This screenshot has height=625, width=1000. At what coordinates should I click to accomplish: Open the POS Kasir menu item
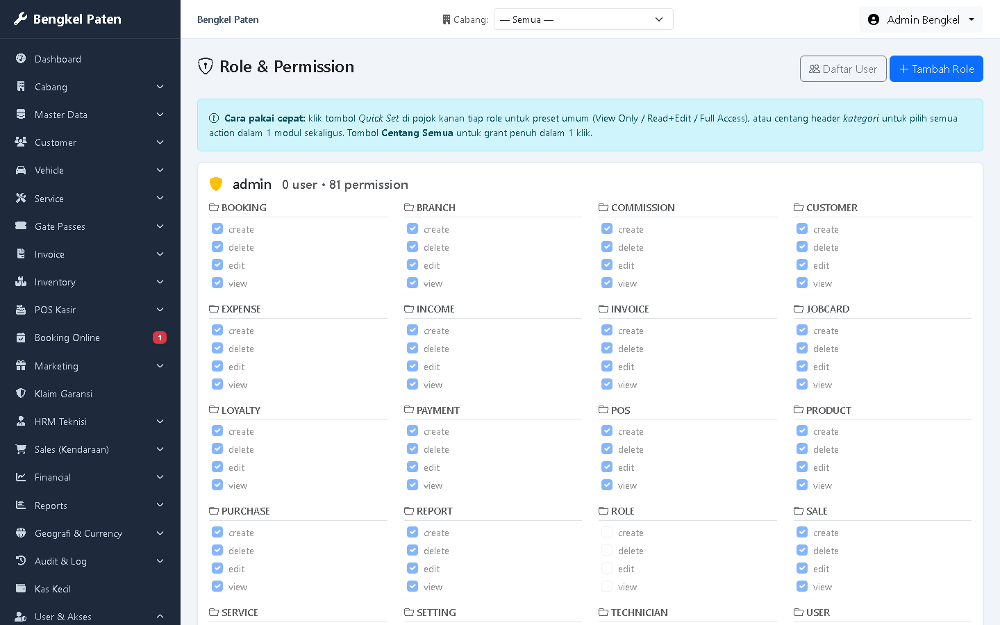90,310
